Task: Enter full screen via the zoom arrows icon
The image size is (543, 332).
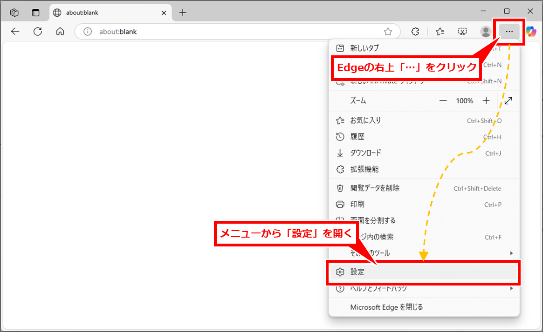Action: click(x=508, y=100)
